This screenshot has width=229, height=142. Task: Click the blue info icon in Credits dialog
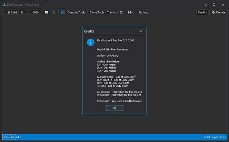point(91,42)
